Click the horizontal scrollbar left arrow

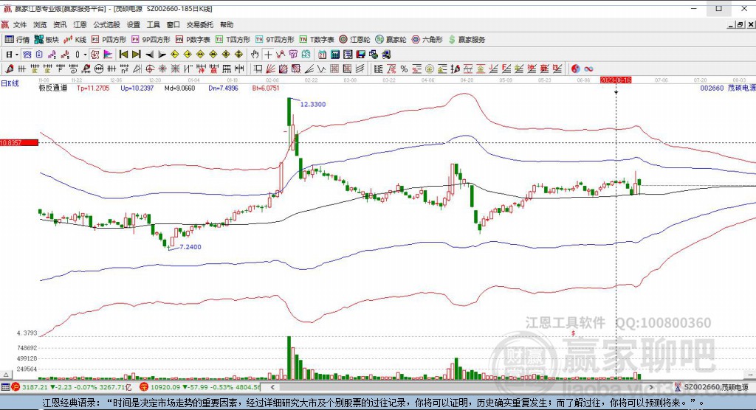click(272, 387)
